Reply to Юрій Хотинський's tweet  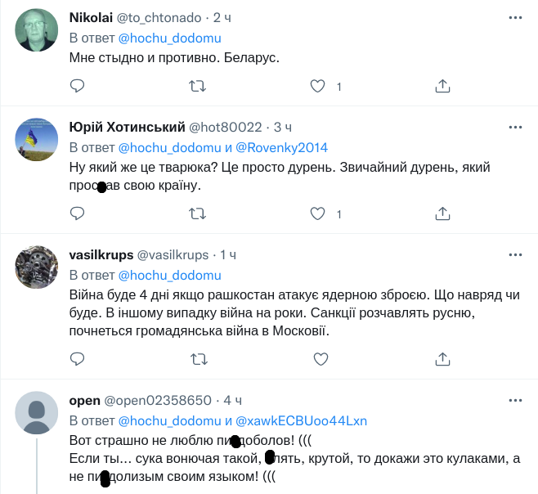click(77, 213)
